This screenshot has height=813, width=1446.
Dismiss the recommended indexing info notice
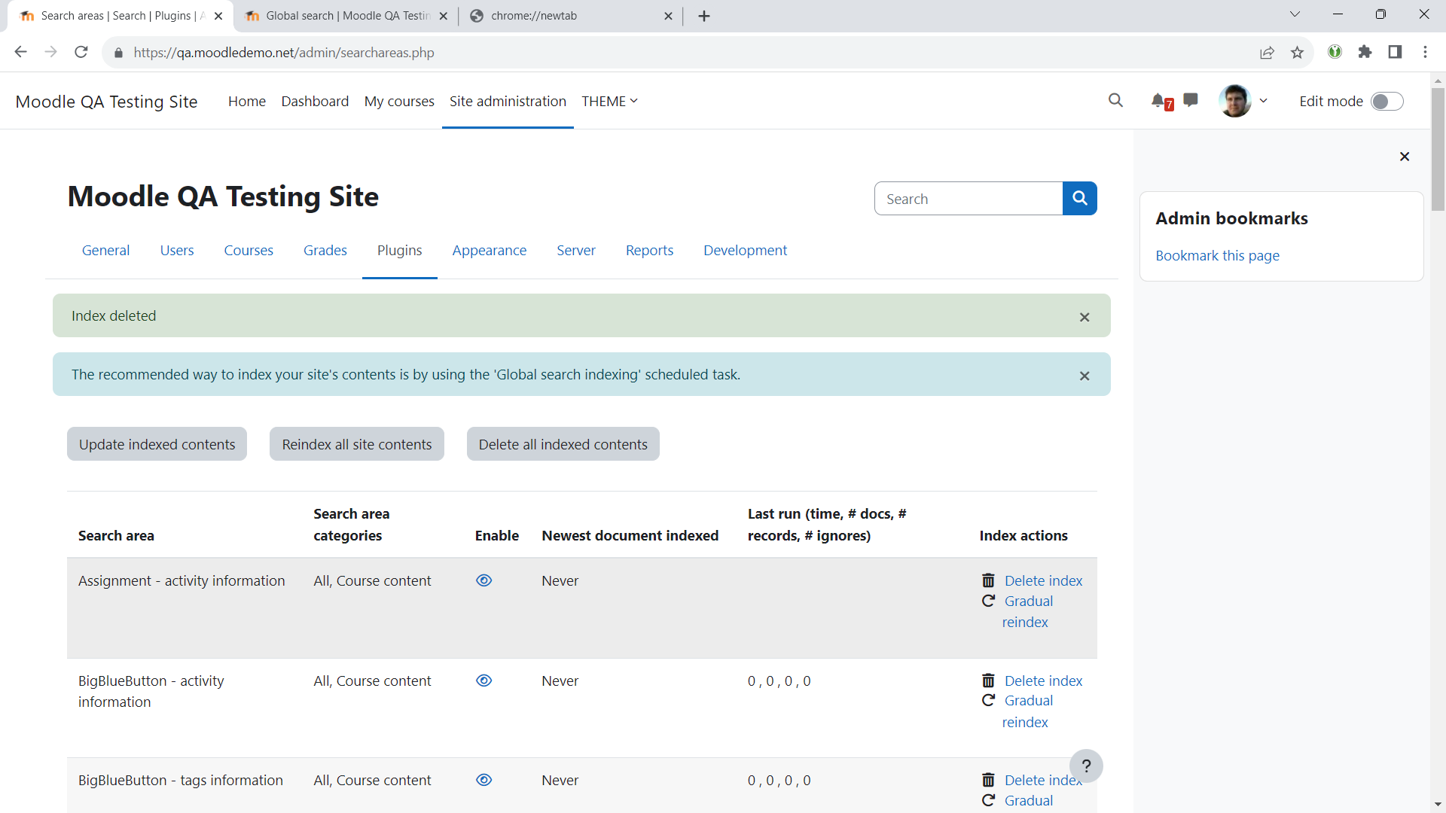point(1084,376)
